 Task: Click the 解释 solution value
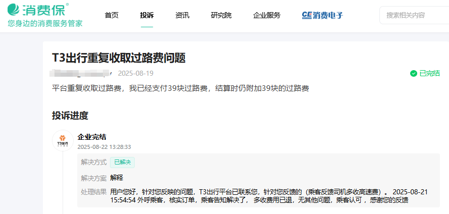117,178
